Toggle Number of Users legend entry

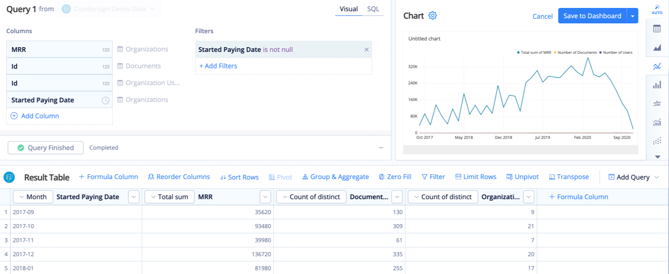click(616, 52)
